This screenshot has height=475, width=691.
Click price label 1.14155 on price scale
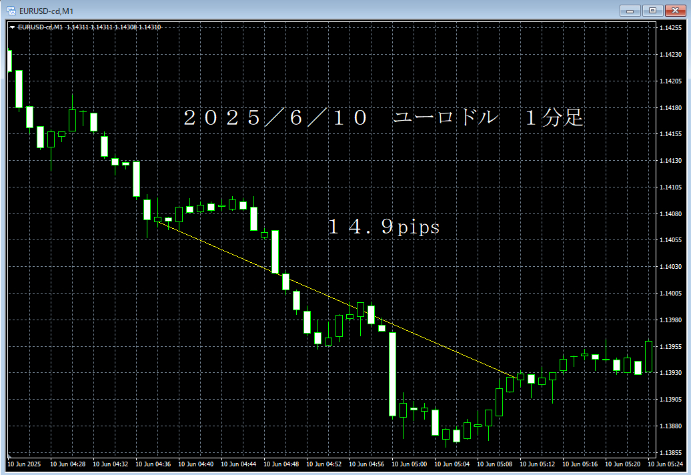pyautogui.click(x=671, y=134)
